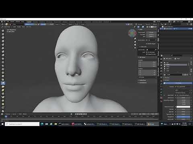193x144 pixels.
Task: Open the Edit menu
Action: 8,22
